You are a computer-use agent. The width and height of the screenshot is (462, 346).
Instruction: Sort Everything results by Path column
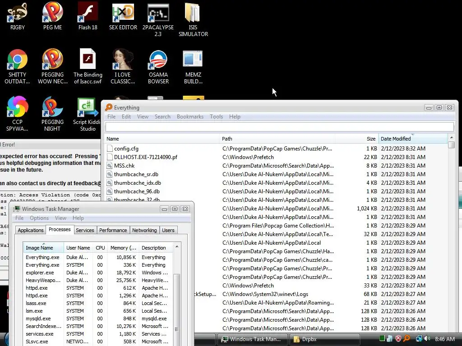(x=277, y=139)
